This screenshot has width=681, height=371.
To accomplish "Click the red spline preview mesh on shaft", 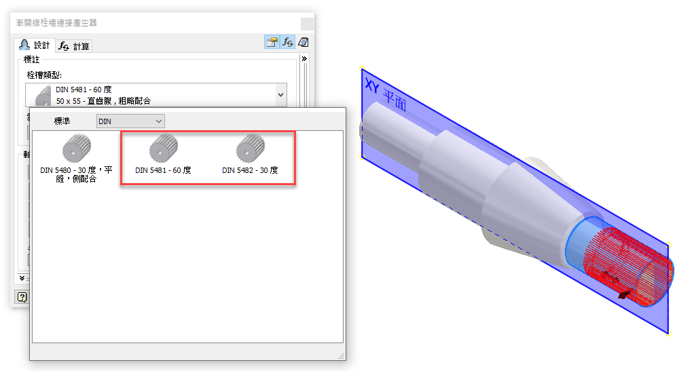I will coord(627,266).
